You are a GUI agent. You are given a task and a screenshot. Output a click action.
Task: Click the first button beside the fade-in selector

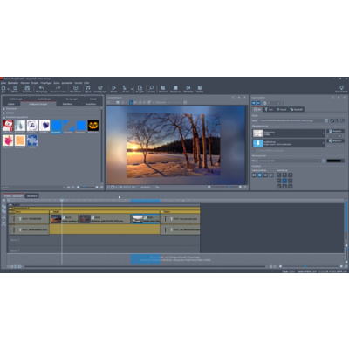tap(335, 131)
